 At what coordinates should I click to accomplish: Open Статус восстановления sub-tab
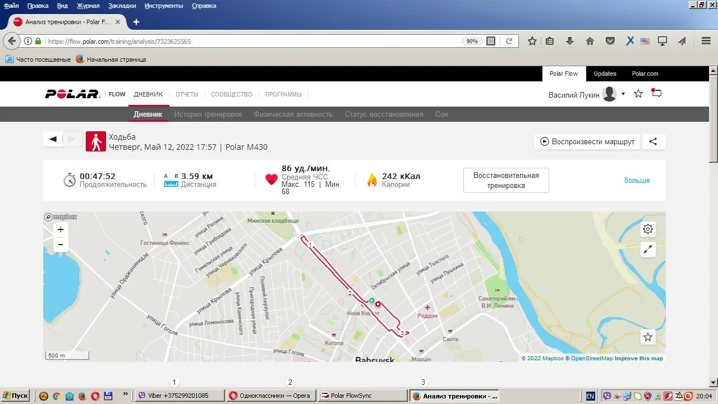tap(384, 114)
